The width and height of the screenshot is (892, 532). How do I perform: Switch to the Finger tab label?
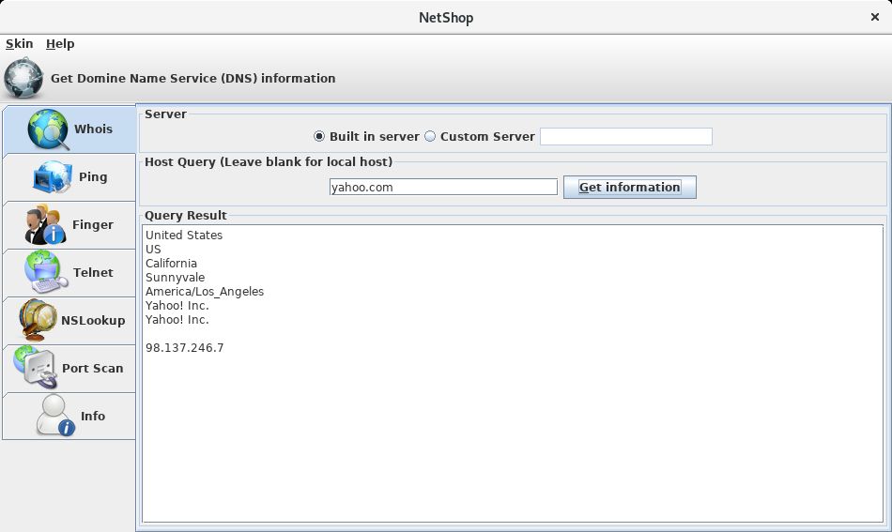click(x=93, y=224)
